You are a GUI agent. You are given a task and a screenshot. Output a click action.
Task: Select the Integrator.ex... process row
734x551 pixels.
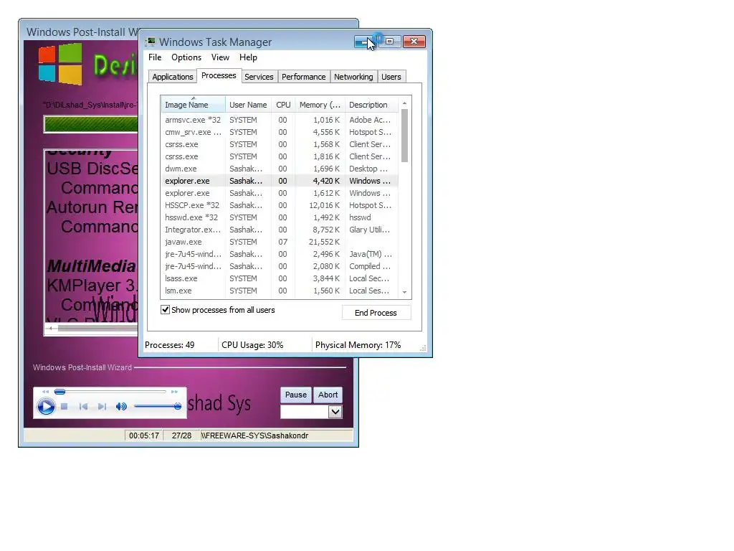pos(280,230)
